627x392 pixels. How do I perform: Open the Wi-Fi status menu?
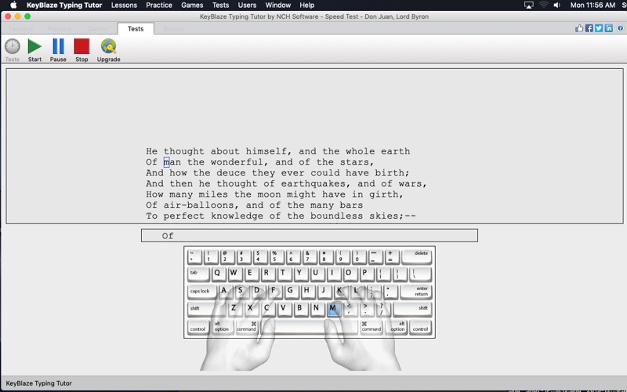(x=543, y=5)
